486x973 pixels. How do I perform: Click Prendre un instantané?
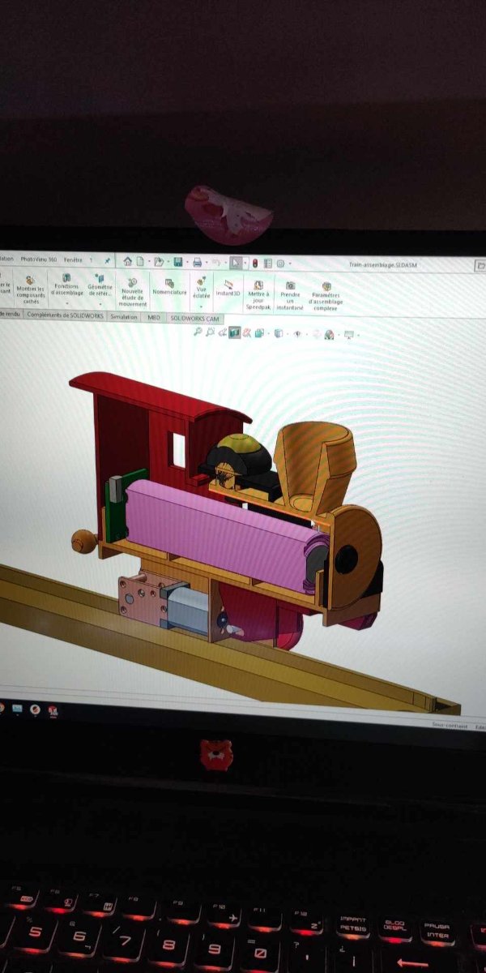[x=290, y=296]
